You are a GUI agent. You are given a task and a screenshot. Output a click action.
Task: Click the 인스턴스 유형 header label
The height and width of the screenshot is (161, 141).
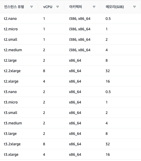(14, 7)
